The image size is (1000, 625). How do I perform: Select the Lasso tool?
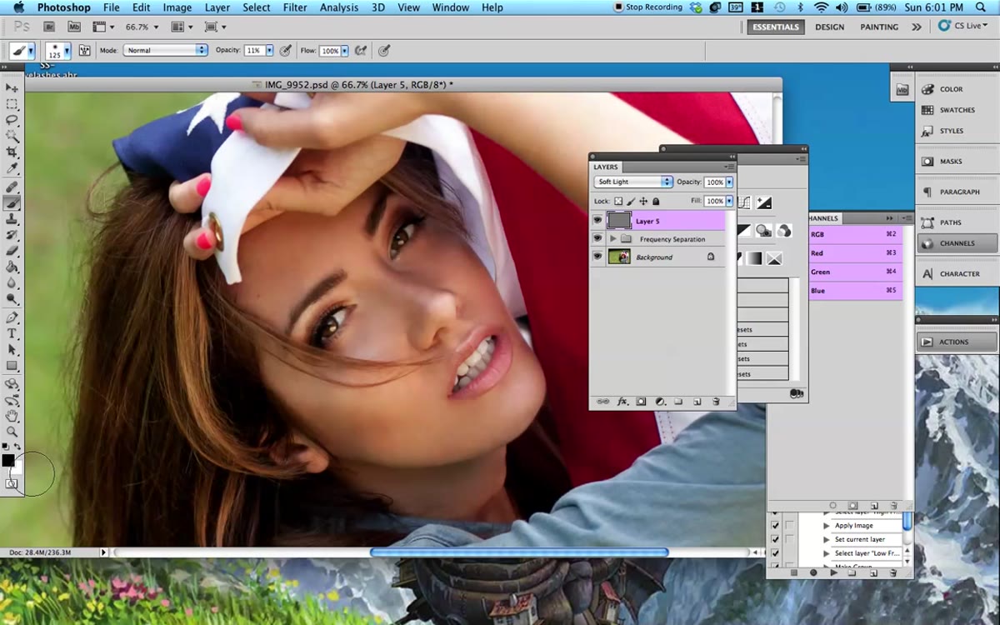12,120
